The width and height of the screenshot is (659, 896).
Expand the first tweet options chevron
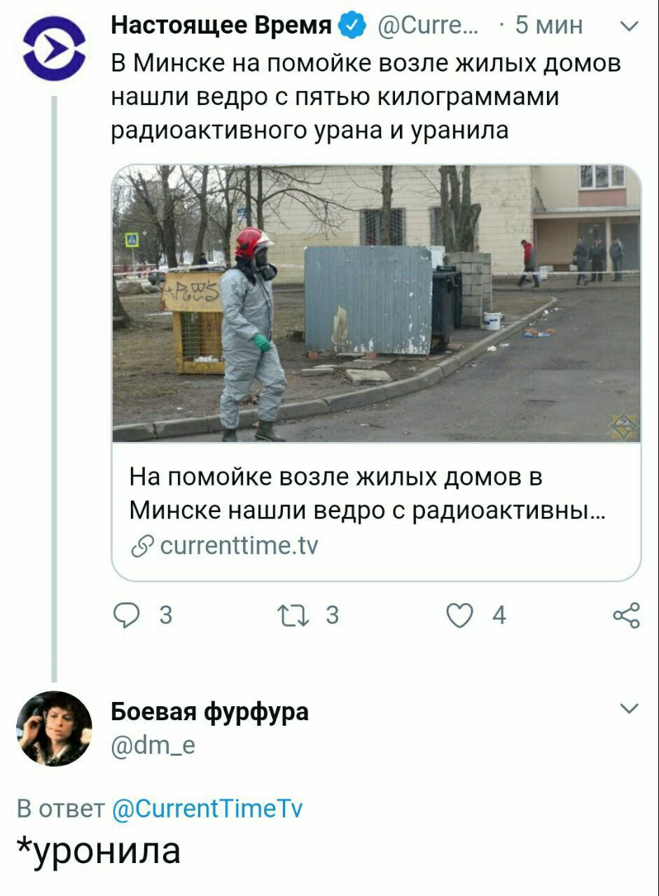pyautogui.click(x=630, y=27)
